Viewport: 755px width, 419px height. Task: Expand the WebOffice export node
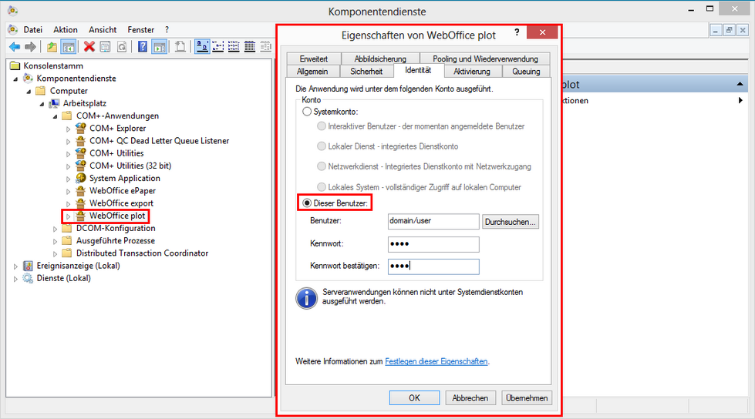click(68, 203)
